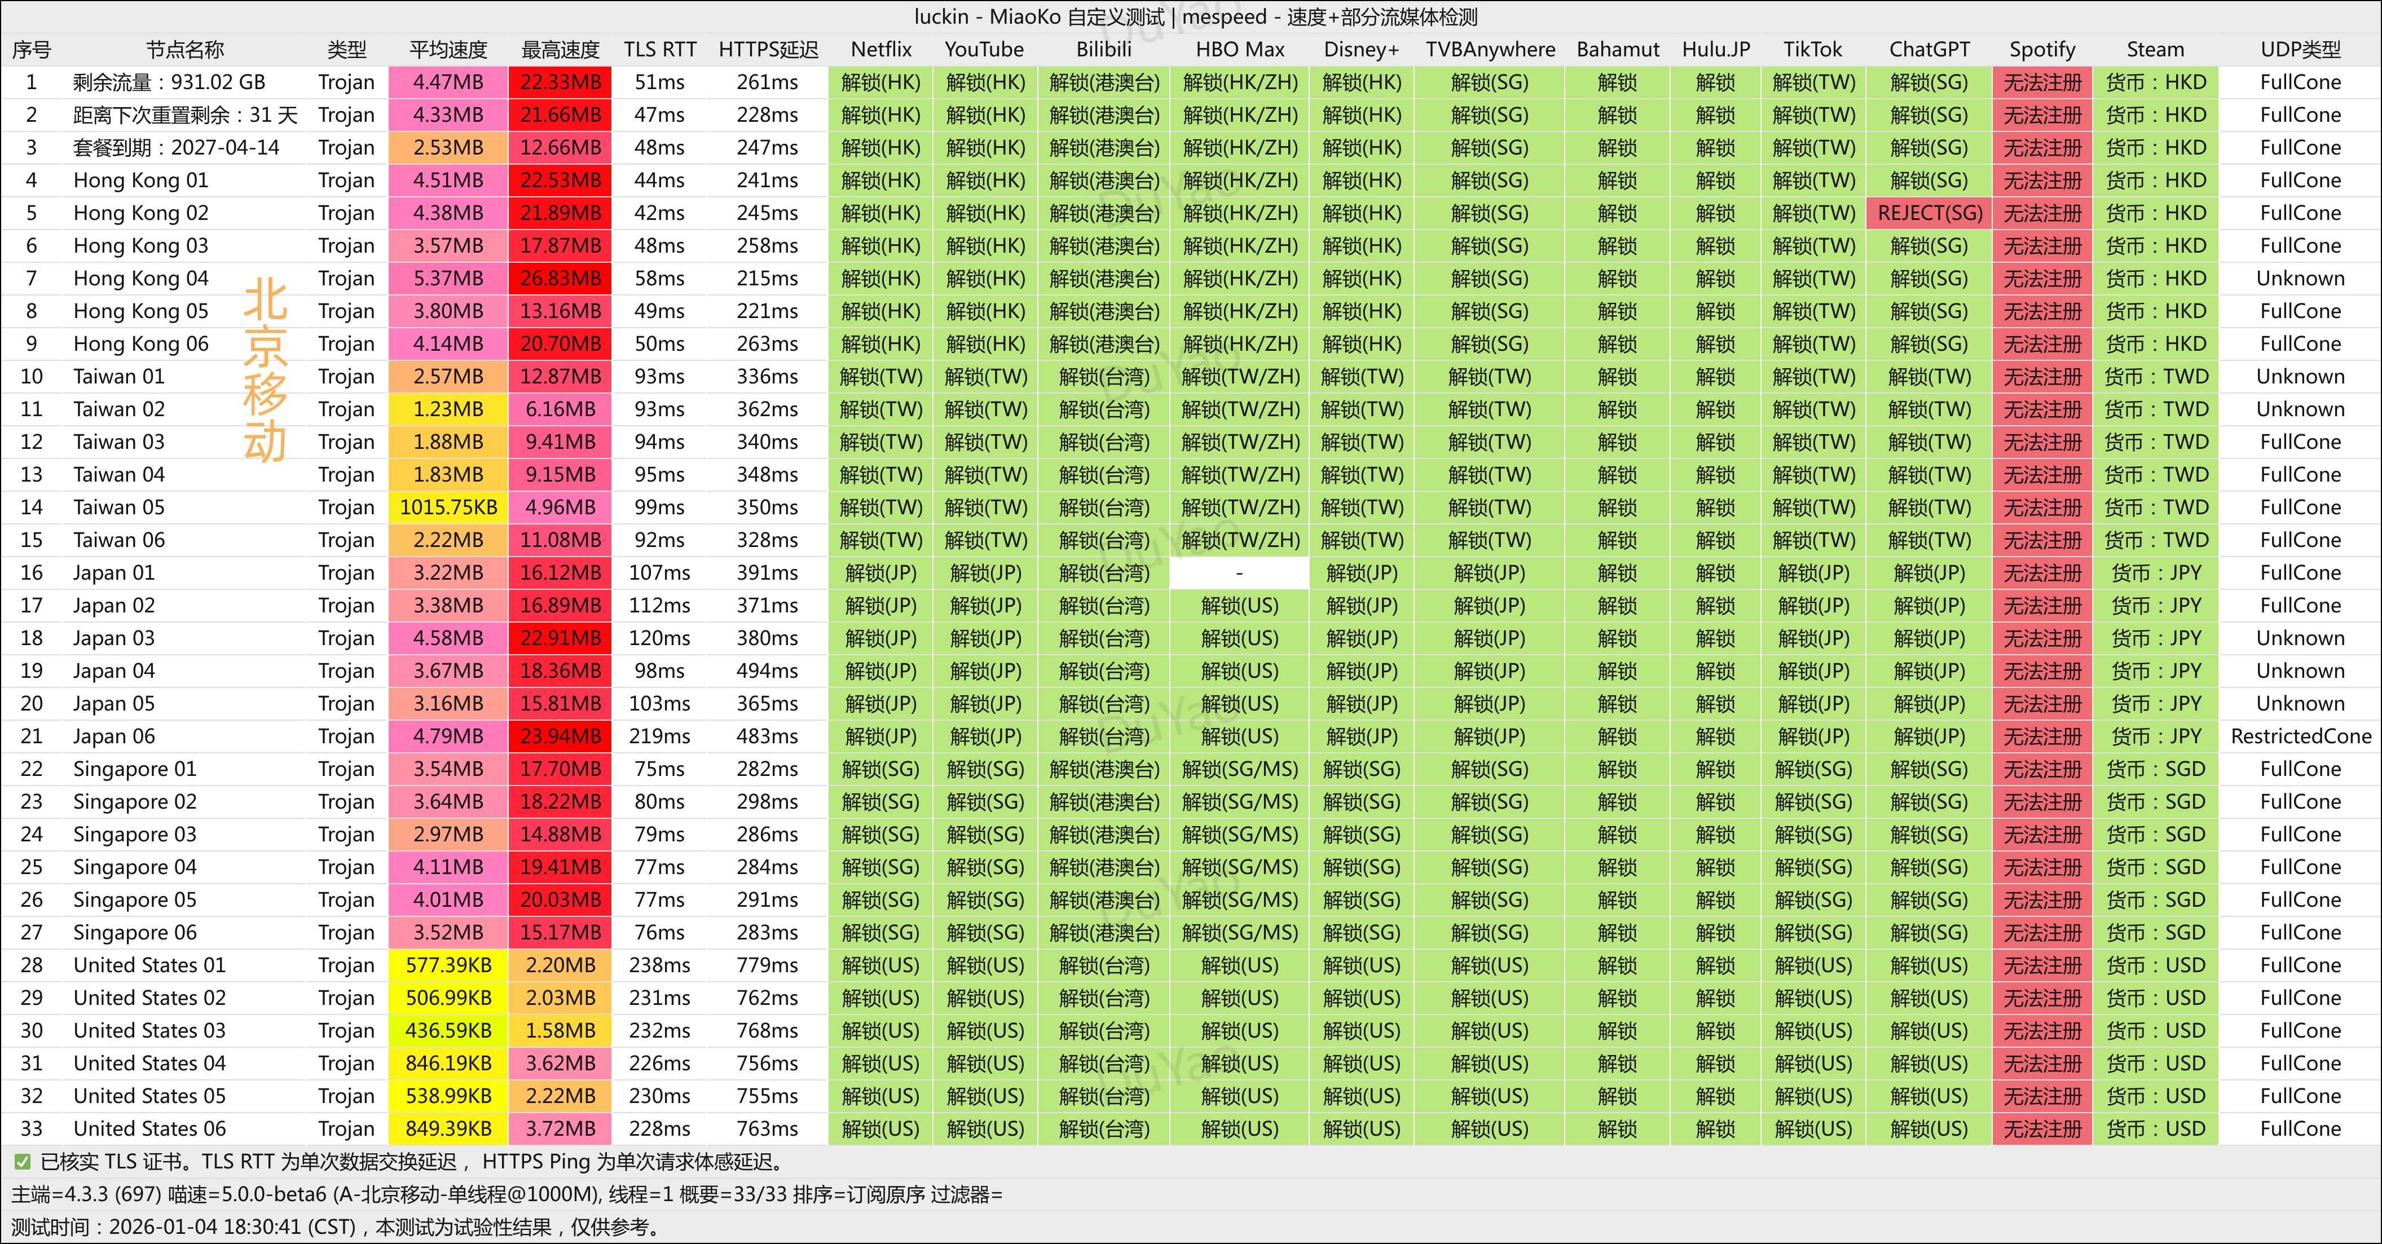Click the 套餐到期 2027-04-14 entry
The image size is (2382, 1244).
click(x=175, y=148)
